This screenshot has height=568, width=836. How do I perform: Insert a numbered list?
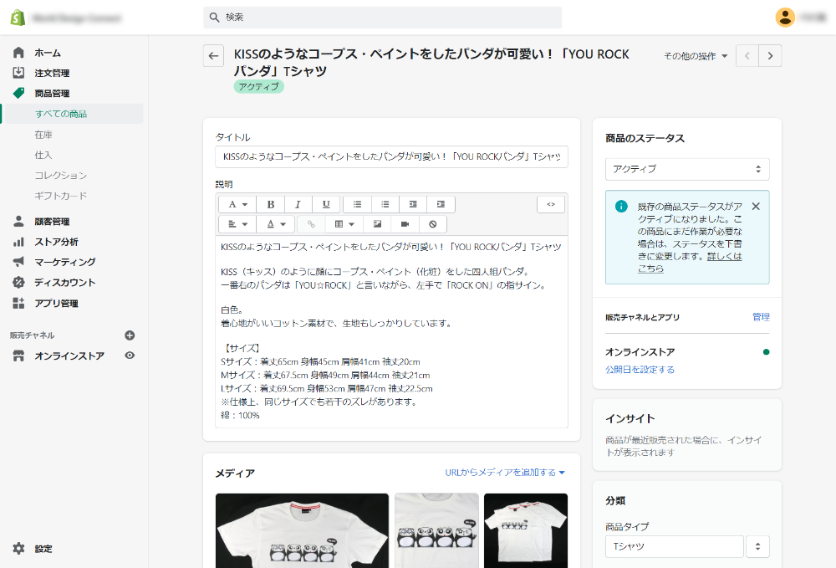coord(385,204)
